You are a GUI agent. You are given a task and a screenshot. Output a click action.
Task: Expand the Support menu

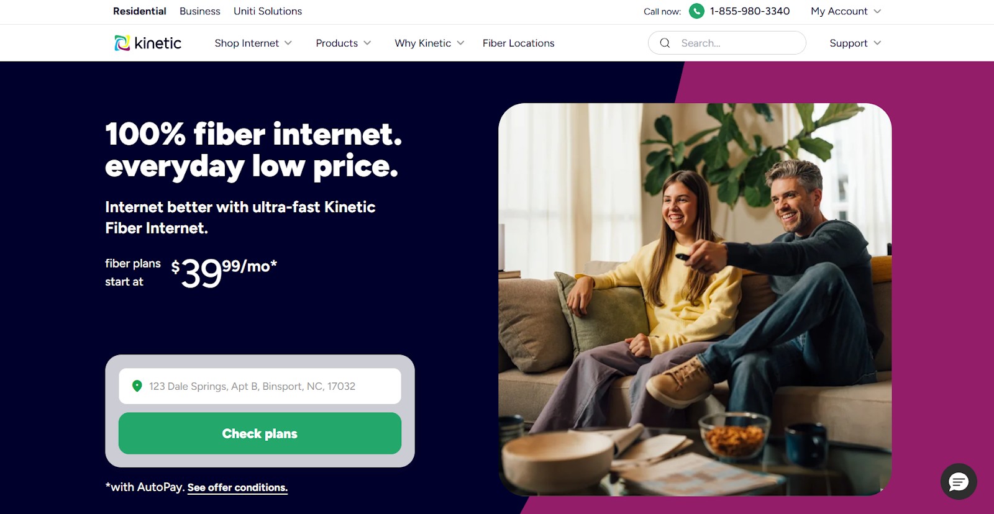coord(855,43)
